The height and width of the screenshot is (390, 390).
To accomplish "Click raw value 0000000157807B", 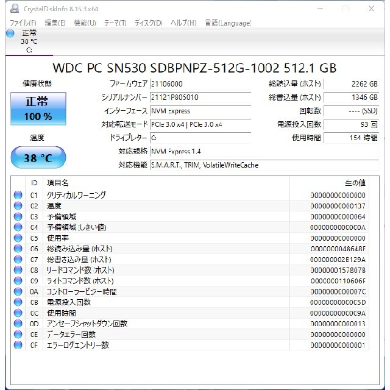I will point(338,270).
